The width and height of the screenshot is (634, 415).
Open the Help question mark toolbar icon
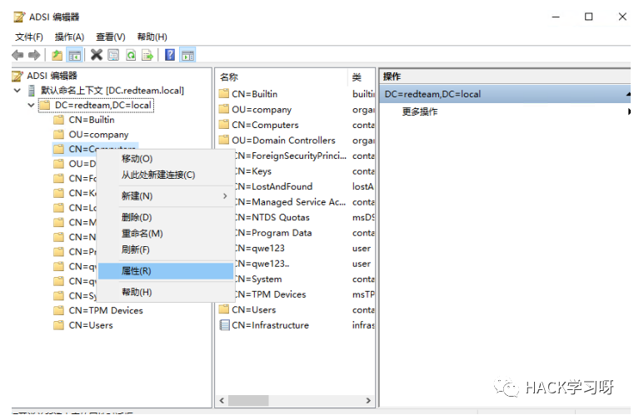(170, 55)
